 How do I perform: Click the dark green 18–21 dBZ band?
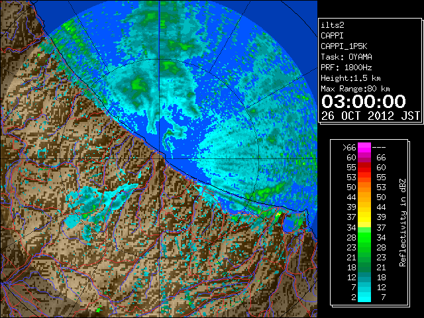[x=364, y=267]
